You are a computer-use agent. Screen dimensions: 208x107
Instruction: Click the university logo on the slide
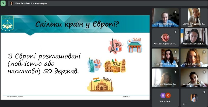(7, 23)
